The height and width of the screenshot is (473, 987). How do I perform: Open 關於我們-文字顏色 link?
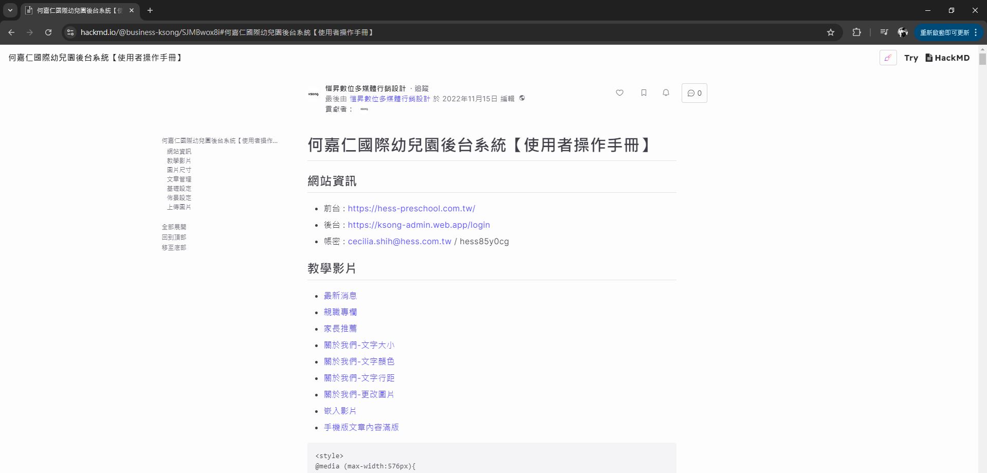[359, 361]
